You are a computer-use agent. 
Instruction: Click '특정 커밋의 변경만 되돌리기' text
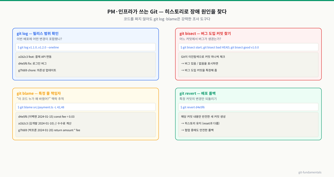(x=198, y=99)
